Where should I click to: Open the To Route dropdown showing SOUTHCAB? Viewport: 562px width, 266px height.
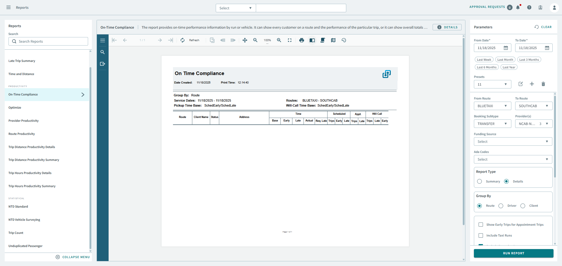tap(534, 106)
